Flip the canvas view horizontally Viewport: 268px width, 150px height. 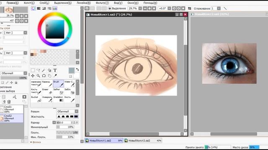190,8
